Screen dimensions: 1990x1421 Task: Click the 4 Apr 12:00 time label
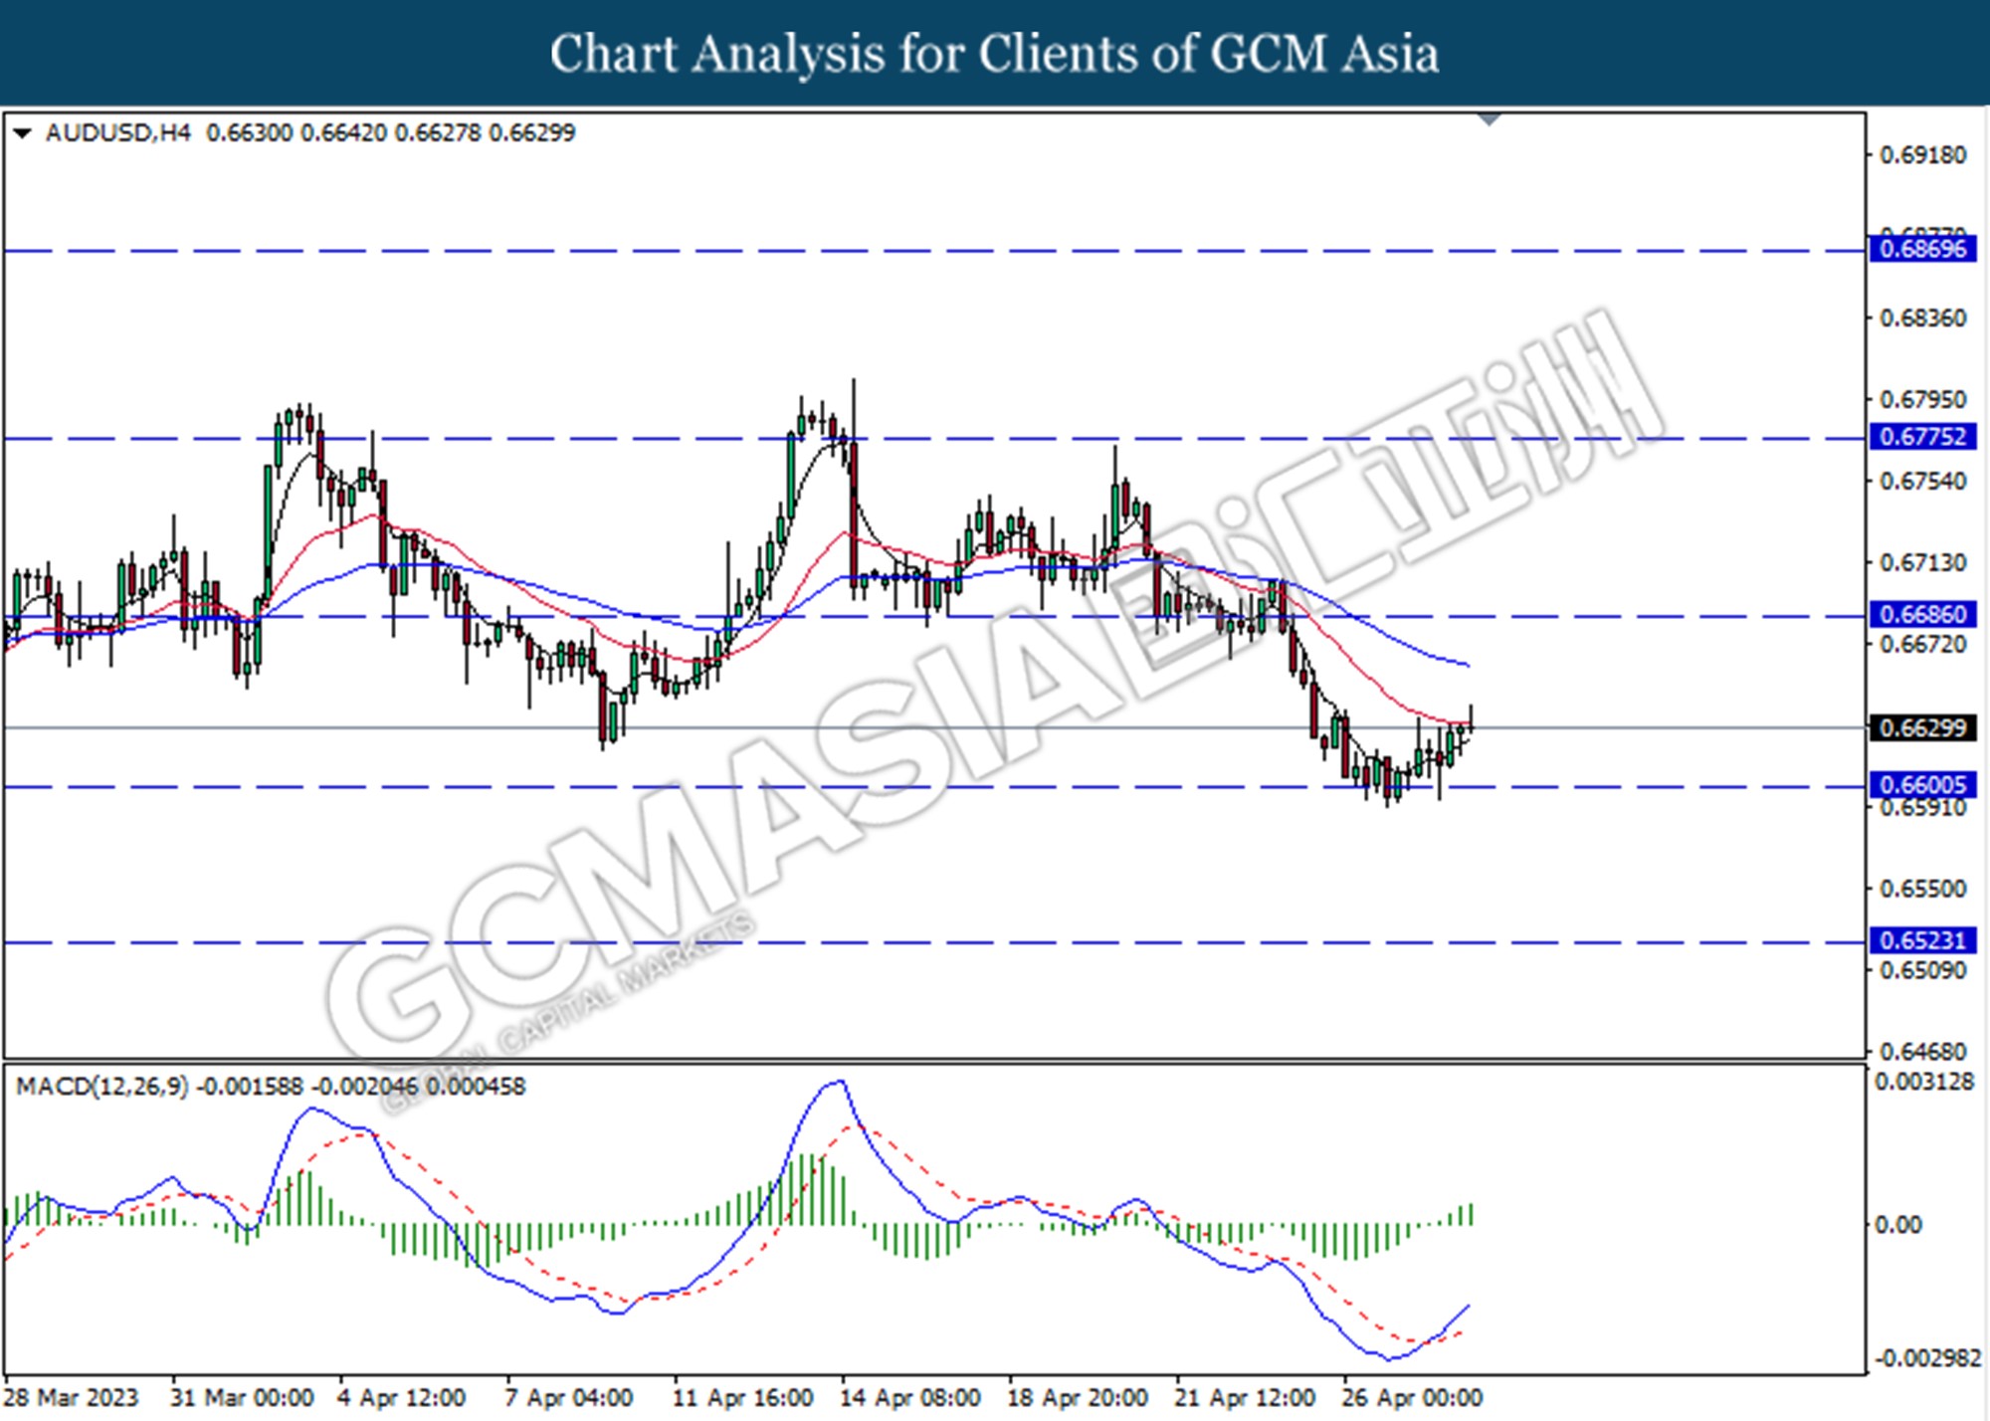[401, 1398]
